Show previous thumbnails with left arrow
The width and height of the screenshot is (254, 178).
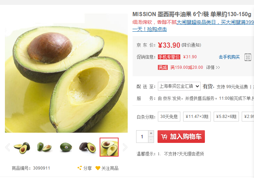8,147
